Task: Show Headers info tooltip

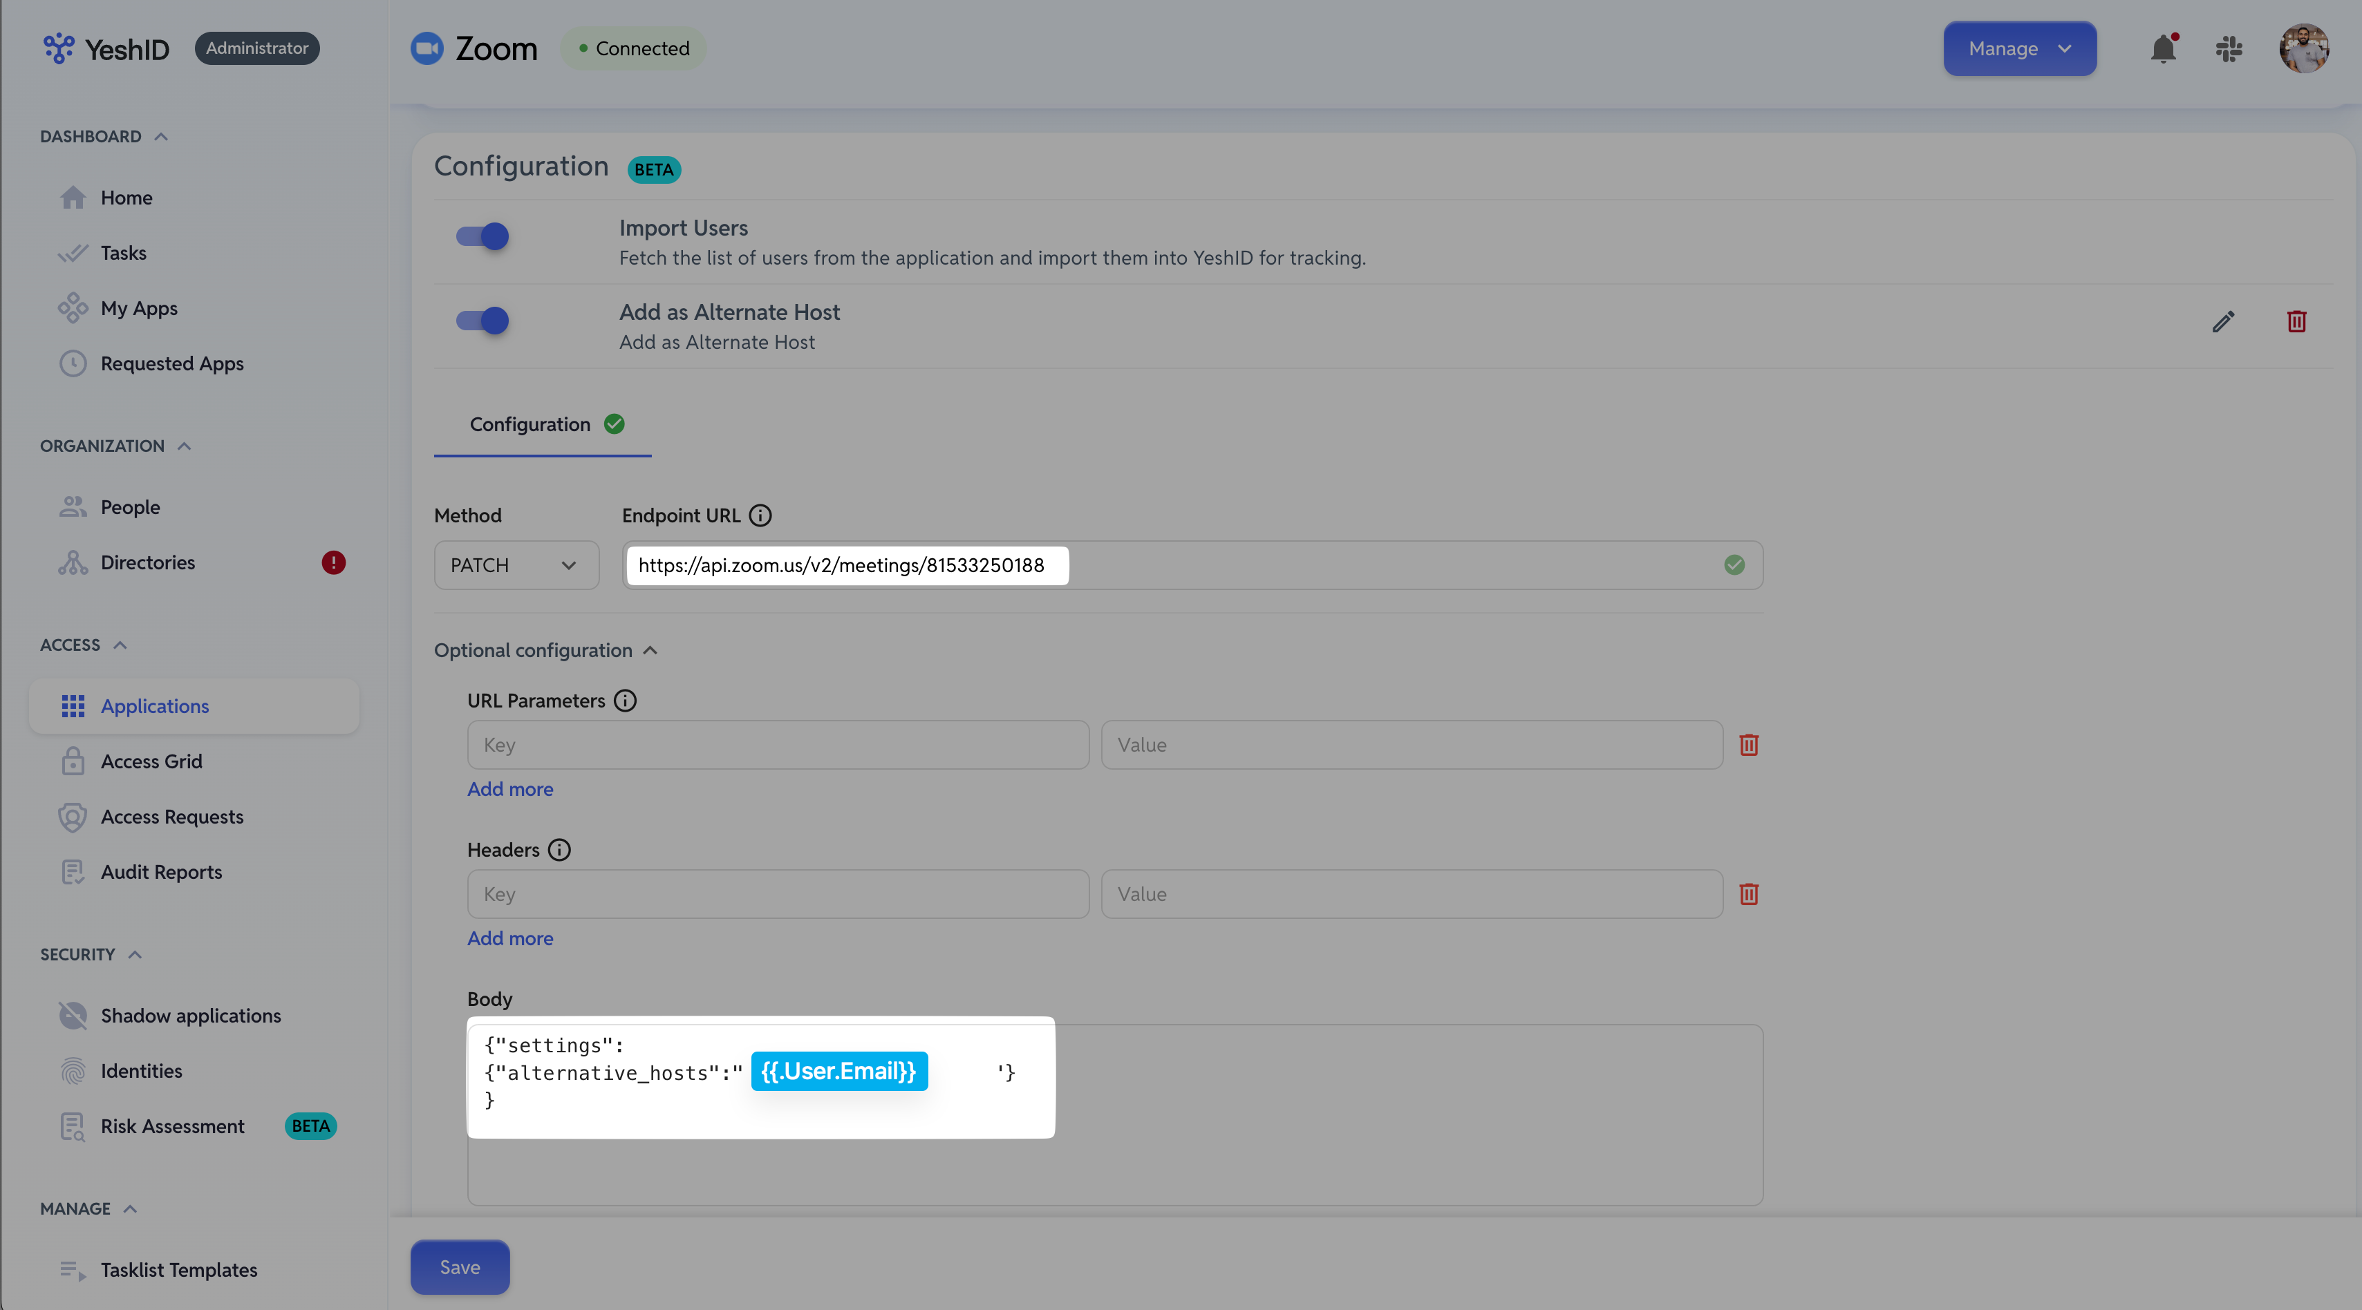Action: (x=559, y=850)
